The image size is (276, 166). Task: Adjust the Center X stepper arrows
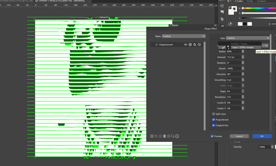[x=243, y=103]
